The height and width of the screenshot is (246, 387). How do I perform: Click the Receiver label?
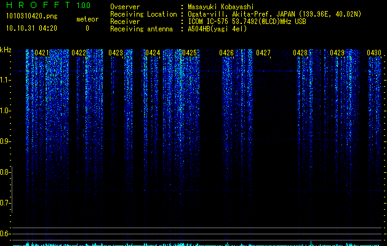125,22
